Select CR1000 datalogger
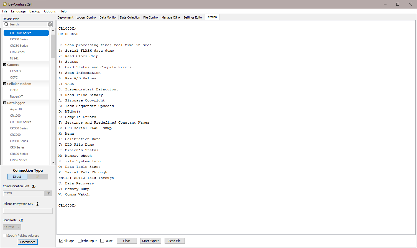This screenshot has height=248, width=417. point(16,116)
